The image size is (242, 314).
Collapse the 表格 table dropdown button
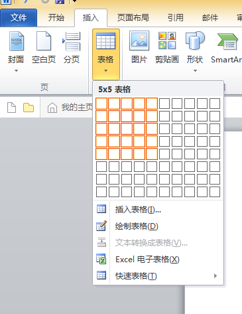(x=106, y=54)
